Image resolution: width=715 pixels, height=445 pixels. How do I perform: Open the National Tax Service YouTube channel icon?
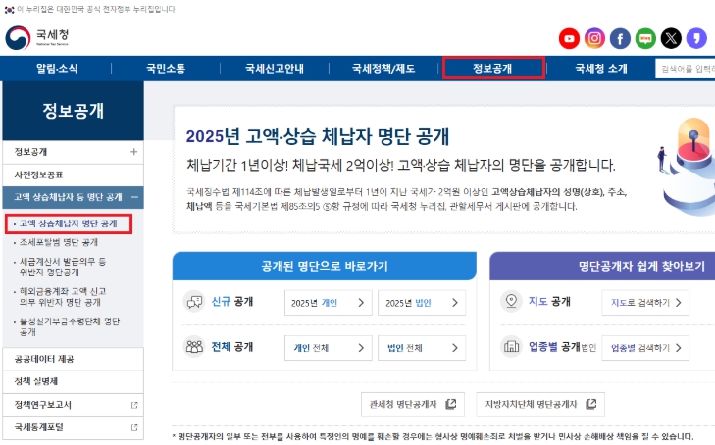click(x=569, y=38)
